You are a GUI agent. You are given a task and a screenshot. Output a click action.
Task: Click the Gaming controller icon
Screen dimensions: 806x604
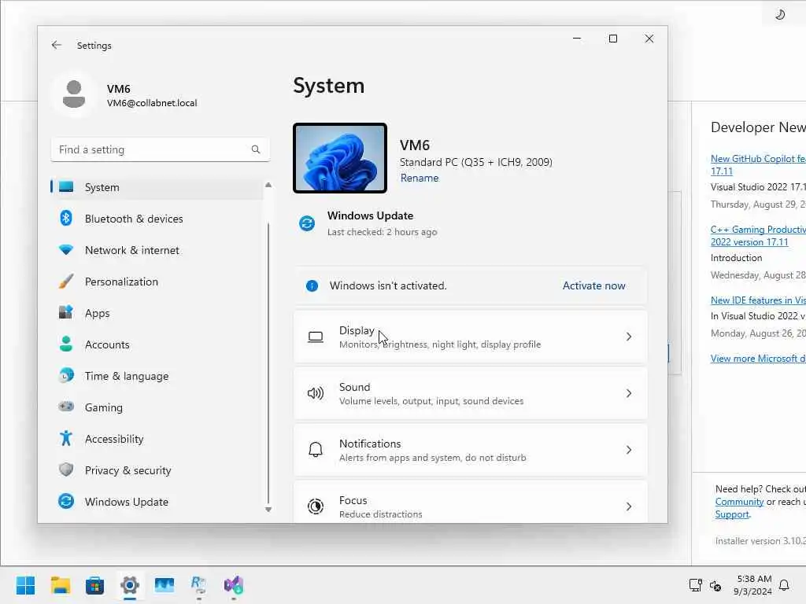[x=66, y=407]
